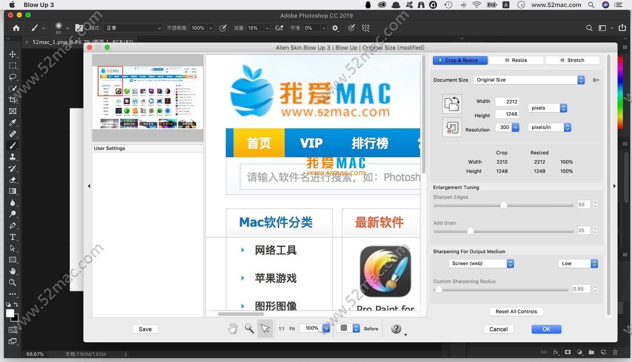Toggle pressure for opacity
The width and height of the screenshot is (632, 362).
pos(223,28)
